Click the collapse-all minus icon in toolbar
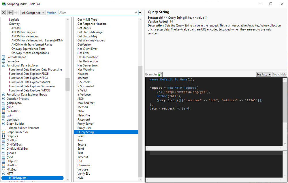 (x=3, y=13)
